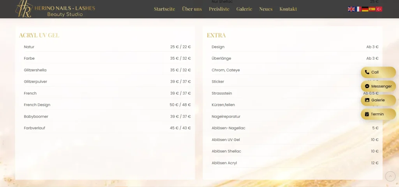Switch language using the UK flag
The width and height of the screenshot is (399, 187).
click(x=351, y=9)
